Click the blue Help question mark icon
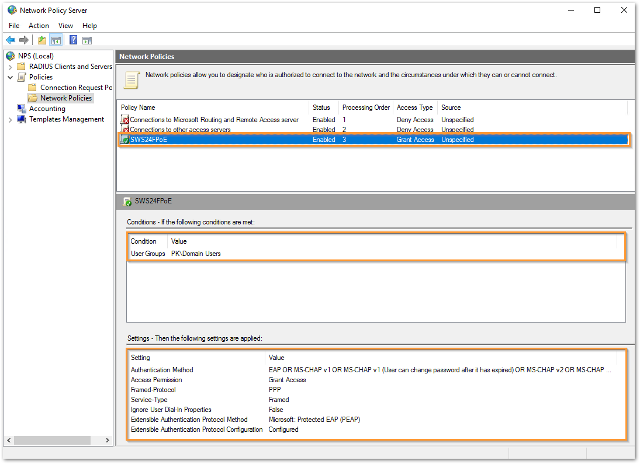Viewport: 640px width, 464px height. point(74,40)
